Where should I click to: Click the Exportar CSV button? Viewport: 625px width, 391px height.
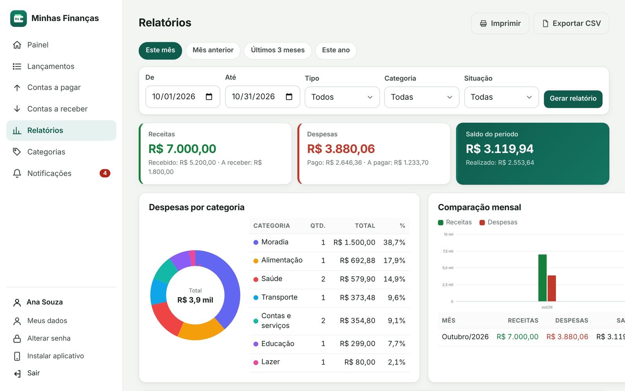coord(571,23)
